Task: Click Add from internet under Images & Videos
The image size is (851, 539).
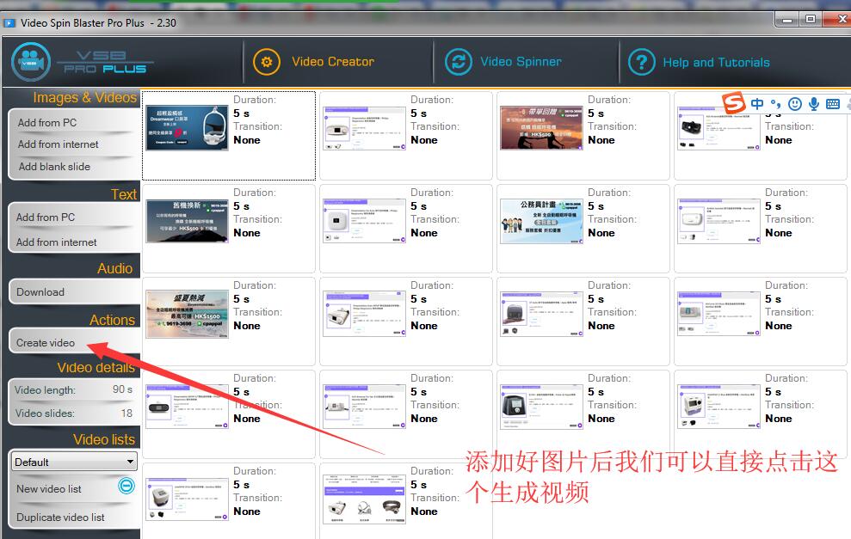Action: click(58, 144)
